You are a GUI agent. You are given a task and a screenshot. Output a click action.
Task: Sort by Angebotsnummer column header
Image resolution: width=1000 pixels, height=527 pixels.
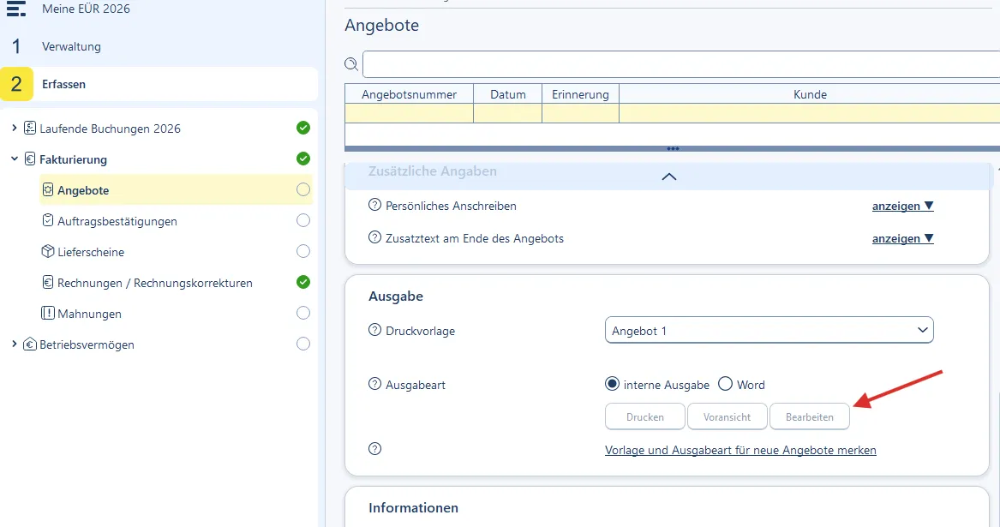pos(409,94)
